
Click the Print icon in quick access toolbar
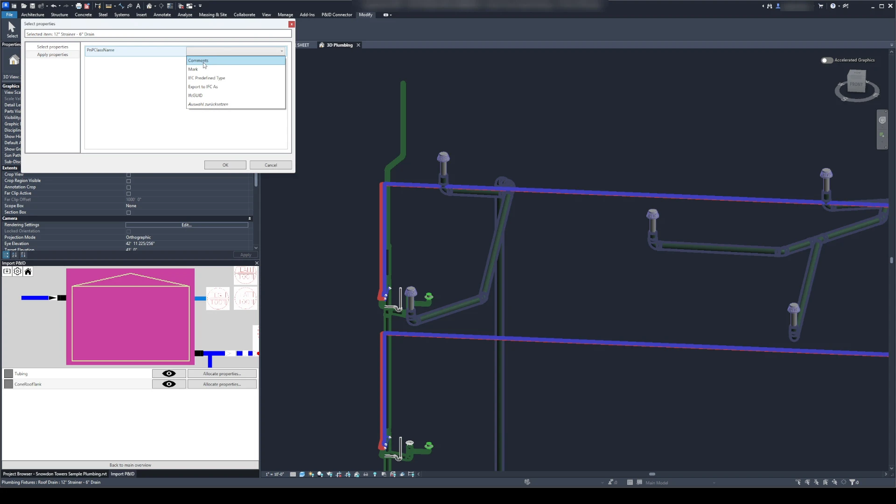tap(78, 6)
